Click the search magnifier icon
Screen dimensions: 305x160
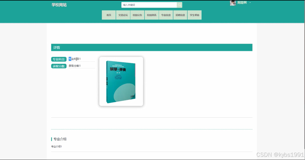179,5
